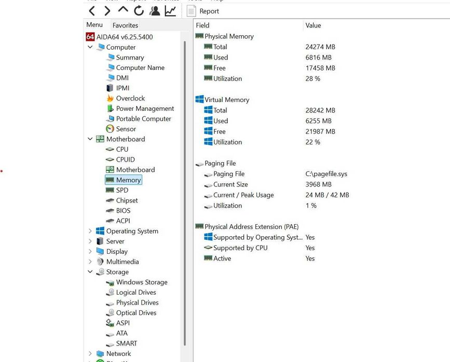Click the Chipset icon
The image size is (450, 362).
tap(110, 200)
